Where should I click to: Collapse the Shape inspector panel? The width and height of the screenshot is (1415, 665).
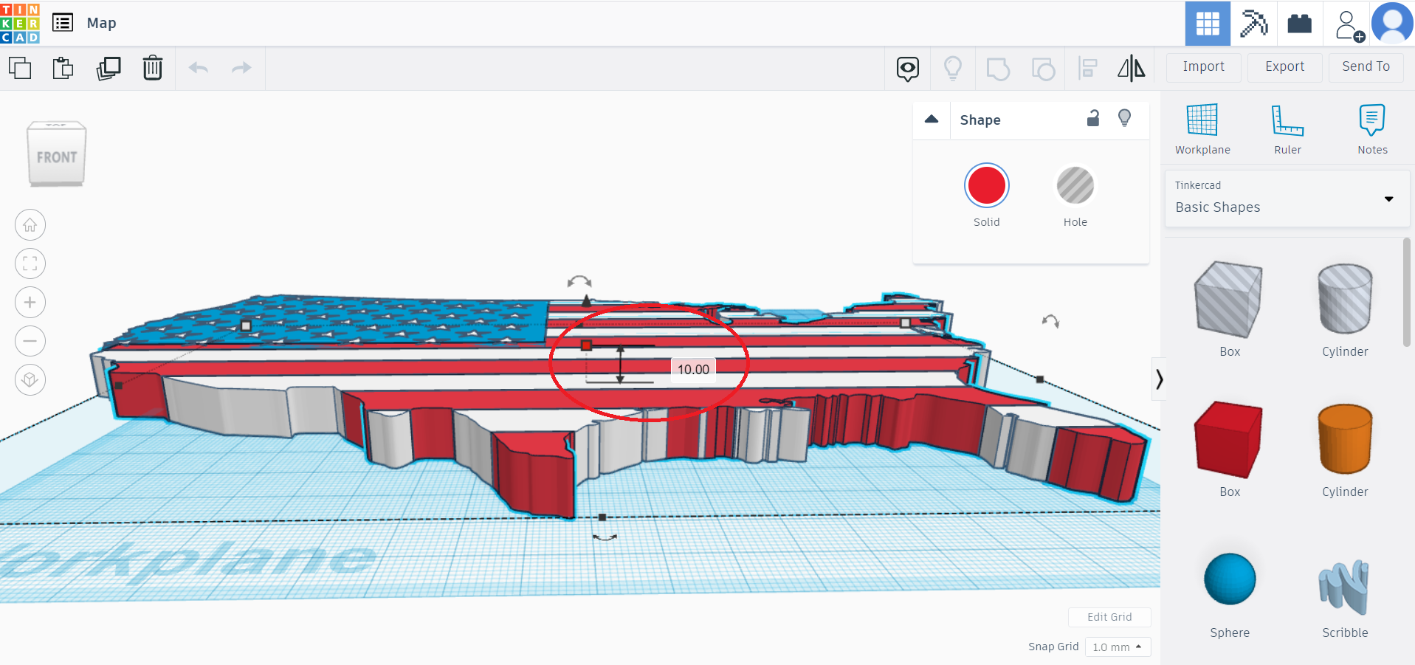[932, 120]
